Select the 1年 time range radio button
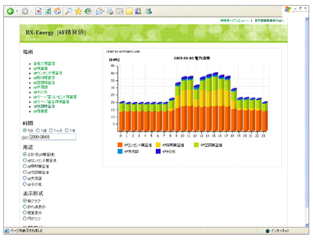Image resolution: width=313 pixels, height=241 pixels. coord(67,130)
